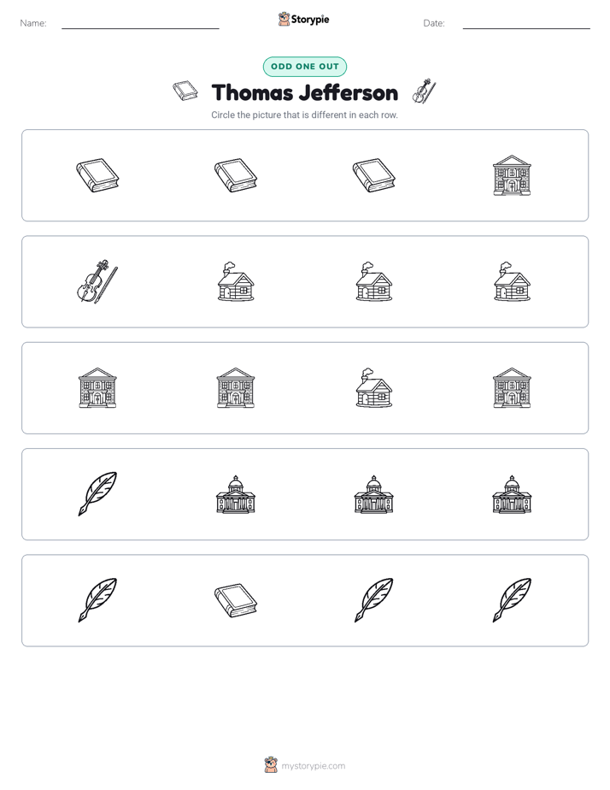This screenshot has width=610, height=790.
Task: Choose the quill feather in the fourth row
Action: pyautogui.click(x=97, y=494)
